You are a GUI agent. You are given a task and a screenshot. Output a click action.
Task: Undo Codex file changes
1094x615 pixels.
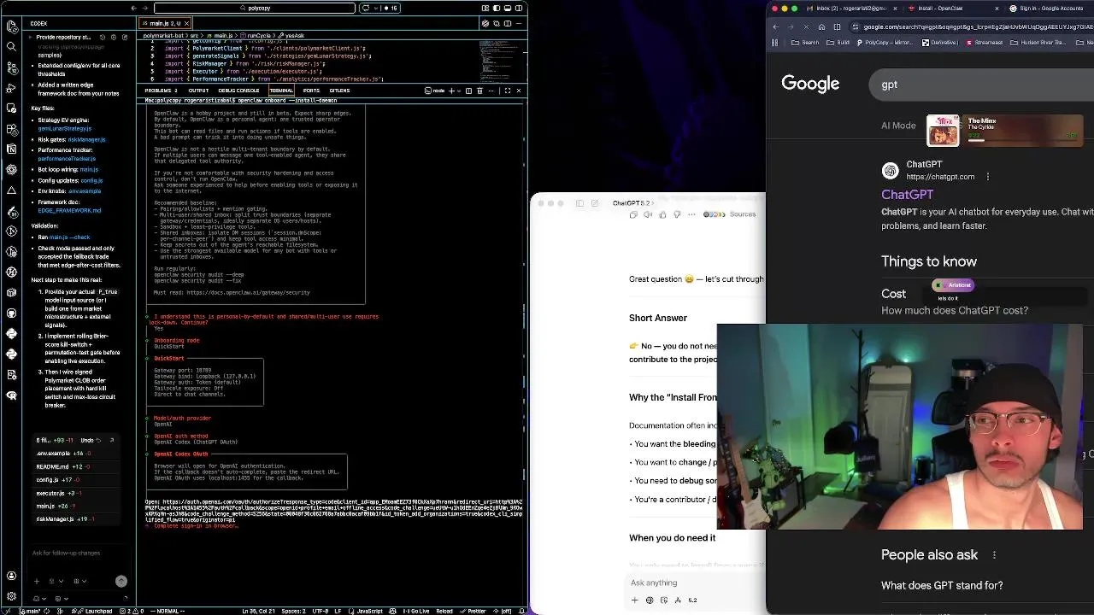(89, 440)
